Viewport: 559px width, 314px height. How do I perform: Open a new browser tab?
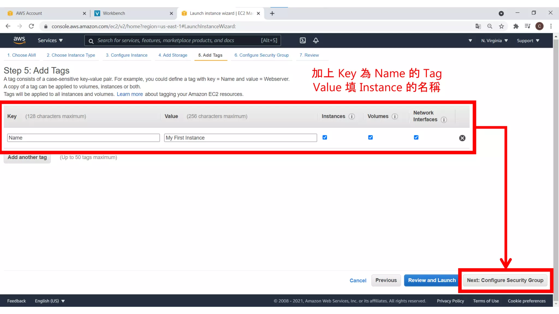(x=272, y=13)
